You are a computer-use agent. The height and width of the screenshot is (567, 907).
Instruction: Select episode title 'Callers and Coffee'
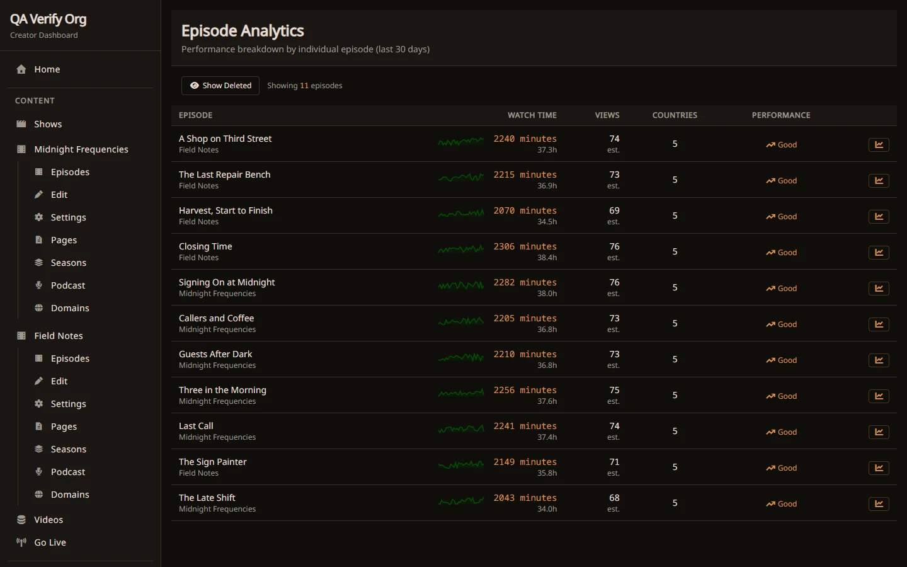(217, 318)
